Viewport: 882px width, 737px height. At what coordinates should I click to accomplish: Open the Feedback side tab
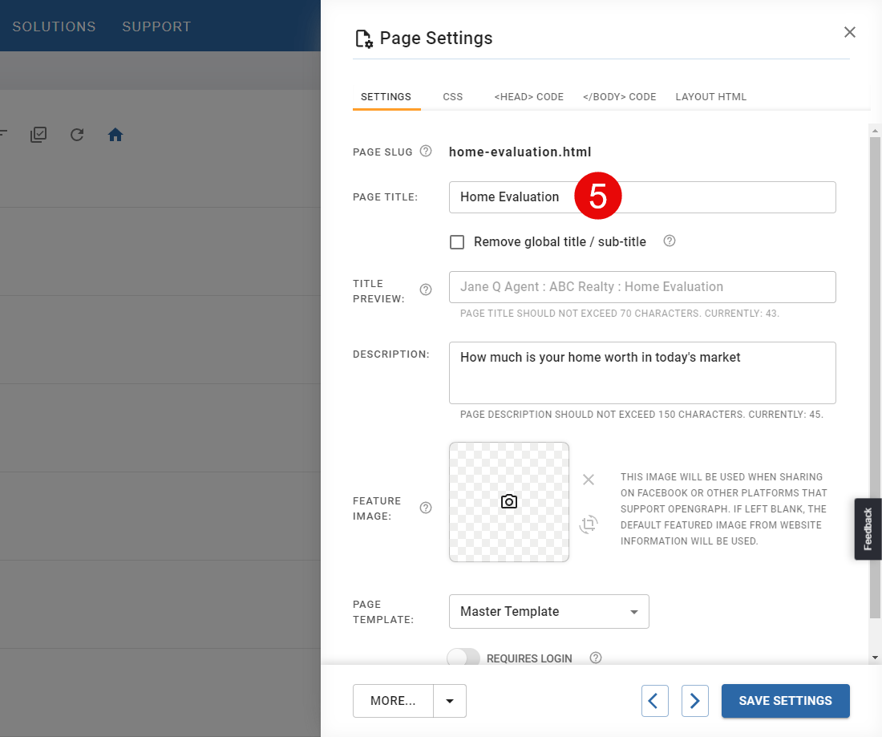coord(868,528)
